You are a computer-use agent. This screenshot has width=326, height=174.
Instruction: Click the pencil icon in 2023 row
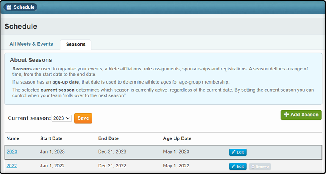click(233, 152)
